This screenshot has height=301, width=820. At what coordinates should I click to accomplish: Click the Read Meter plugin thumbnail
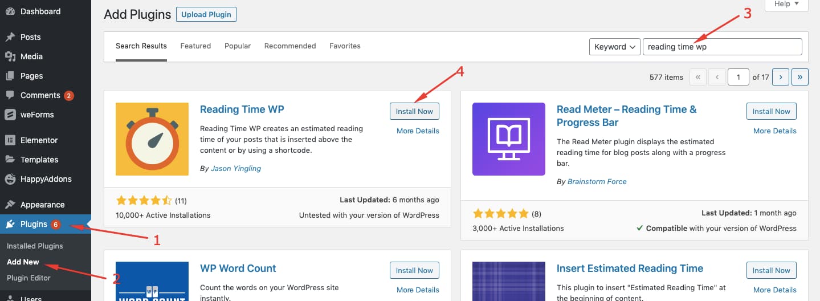coord(509,139)
